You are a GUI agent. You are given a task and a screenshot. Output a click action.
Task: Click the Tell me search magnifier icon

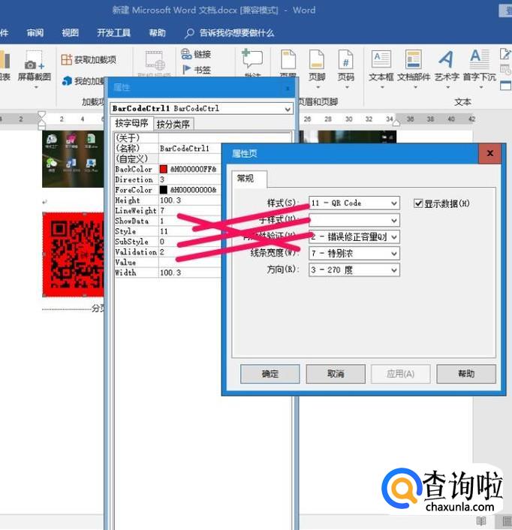pyautogui.click(x=189, y=33)
